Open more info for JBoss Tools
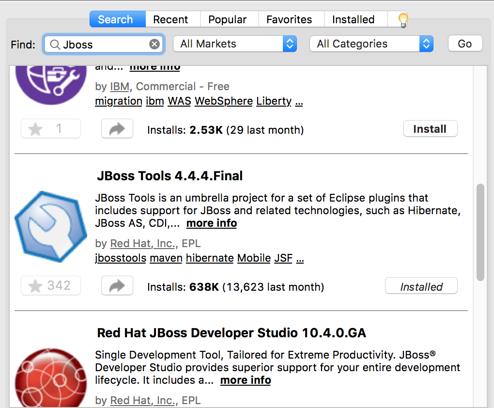 (211, 223)
